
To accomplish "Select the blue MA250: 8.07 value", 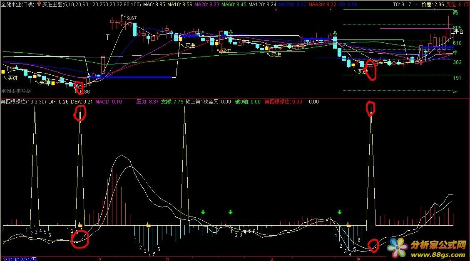I will click(292, 4).
